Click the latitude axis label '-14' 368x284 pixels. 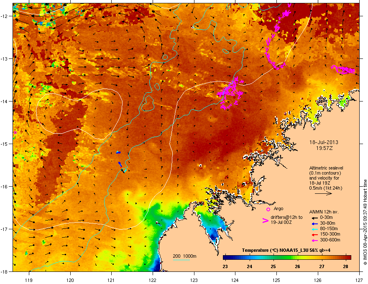(4, 101)
